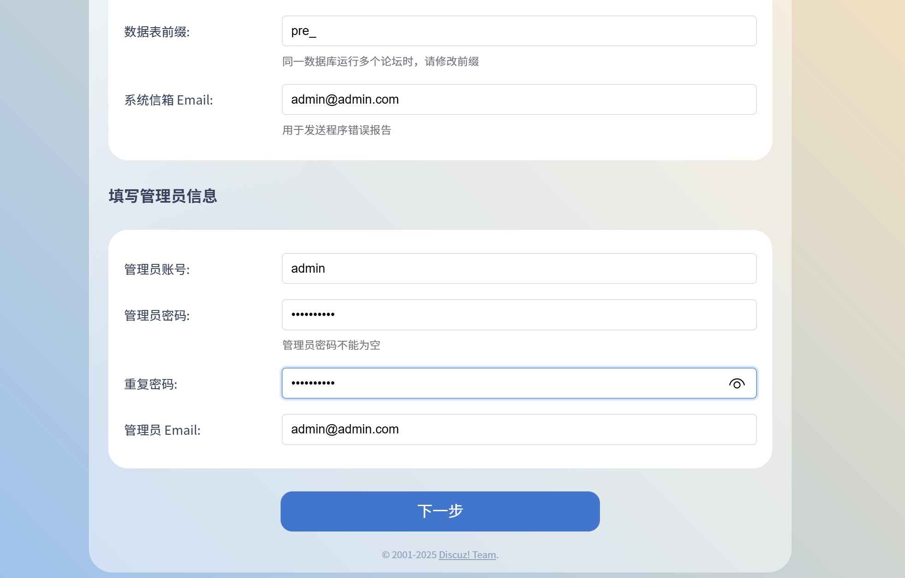
Task: Click the hint about modifying table prefix
Action: (x=380, y=61)
